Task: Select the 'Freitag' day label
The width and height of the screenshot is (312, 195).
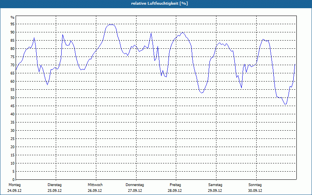Action: [x=175, y=185]
